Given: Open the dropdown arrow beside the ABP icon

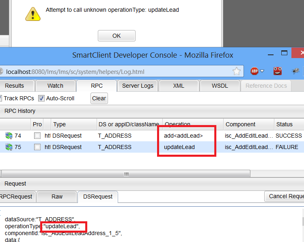Looking at the screenshot, I should point(262,71).
